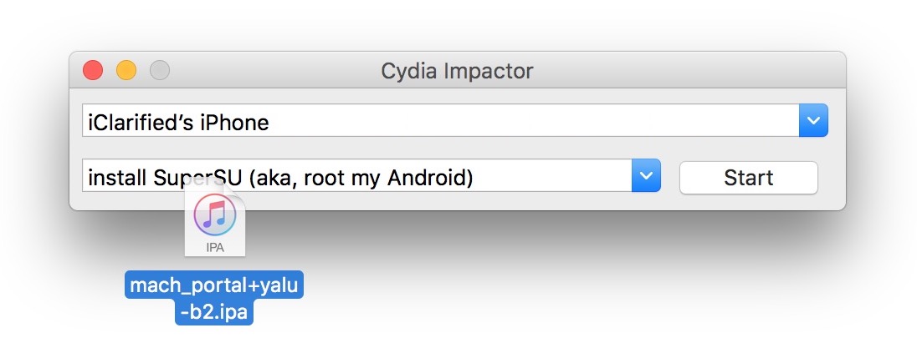Click the mach_portal+yalu-b2.ipa file name label
Screen dimensions: 917x343
(215, 299)
